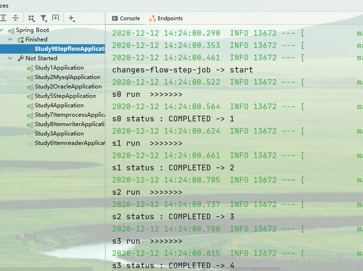363x271 pixels.
Task: Click the Finished rerun arrow icon
Action: click(21, 40)
